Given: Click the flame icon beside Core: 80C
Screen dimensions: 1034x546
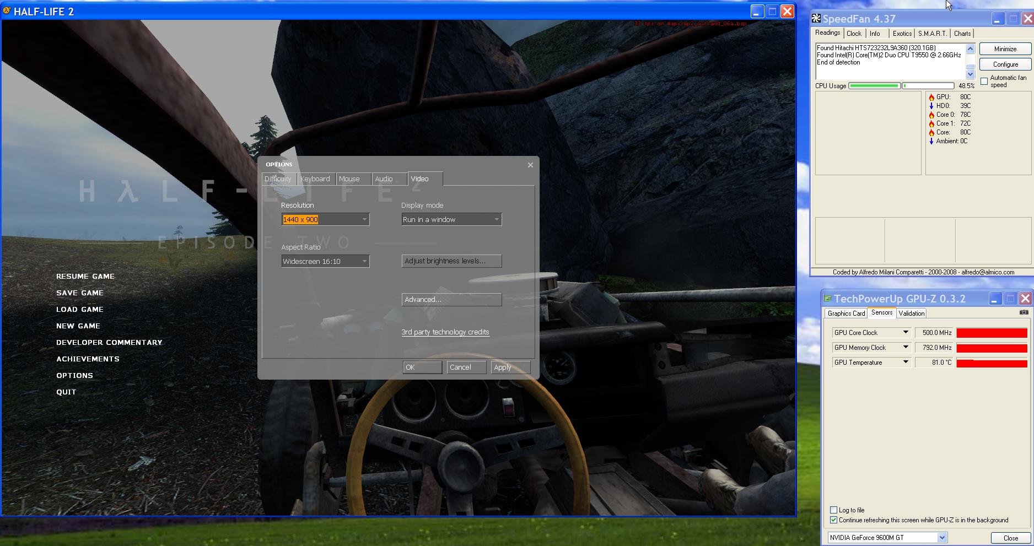Looking at the screenshot, I should 931,132.
